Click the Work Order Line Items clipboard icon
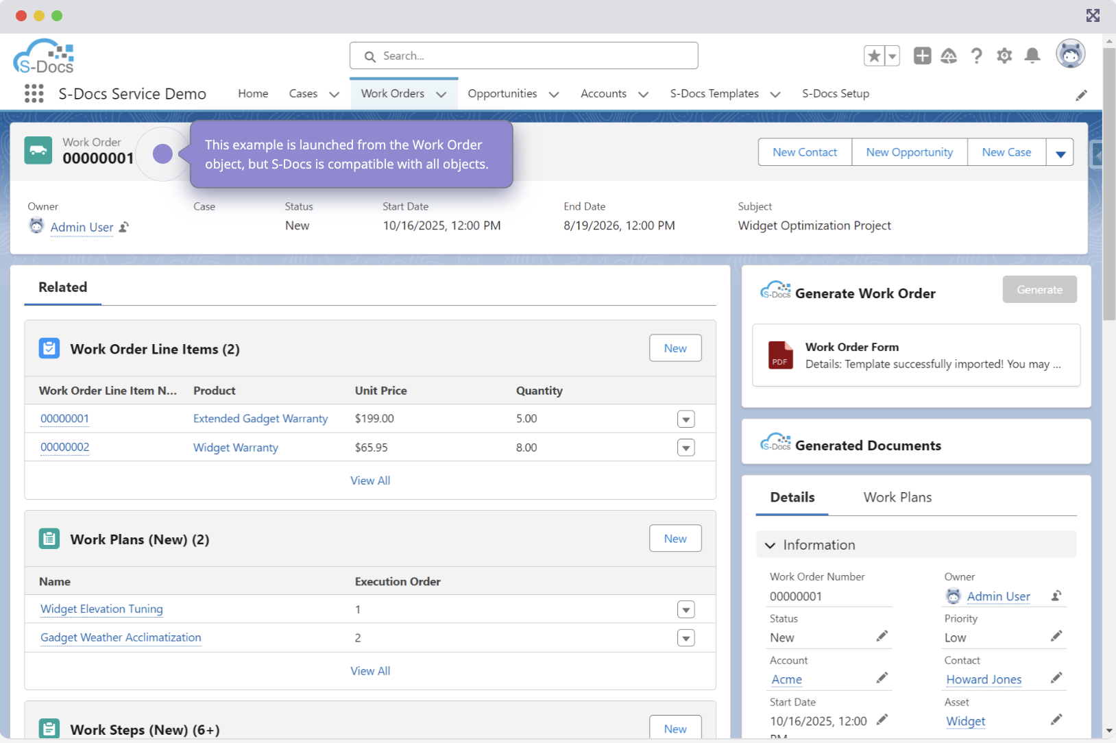The image size is (1116, 743). 49,348
